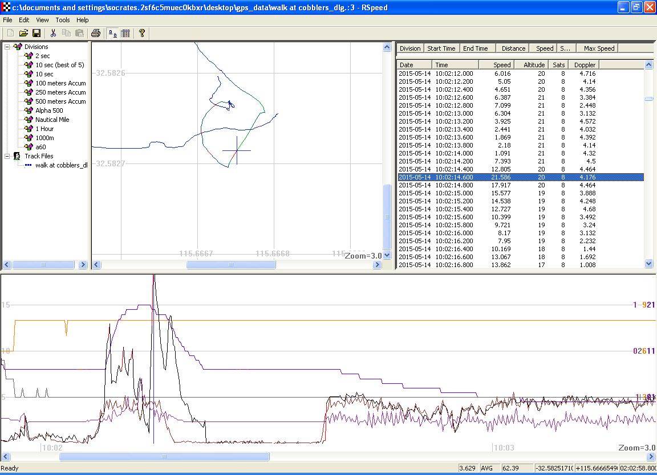Open the Tools menu
Screen dimensions: 657x475
[63, 20]
